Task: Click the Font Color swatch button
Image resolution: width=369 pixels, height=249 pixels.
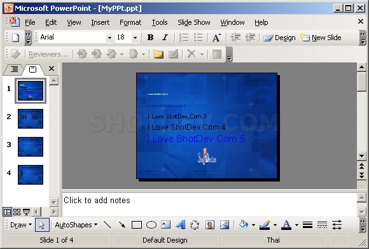Action: pyautogui.click(x=286, y=225)
